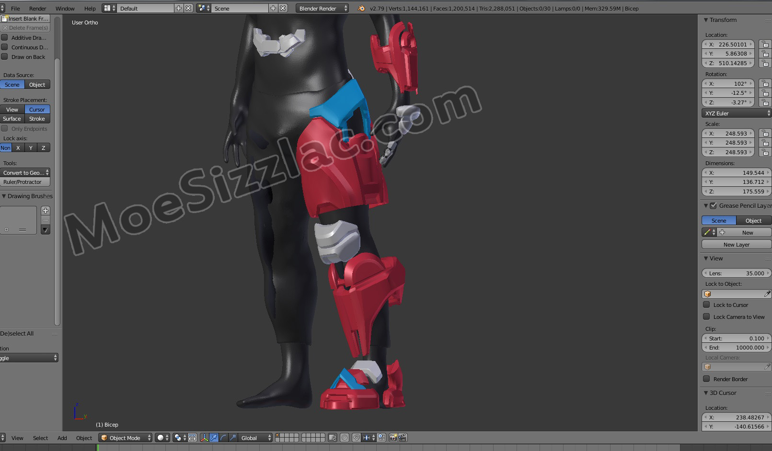Delete the current scene with X icon
772x451 pixels.
click(283, 8)
